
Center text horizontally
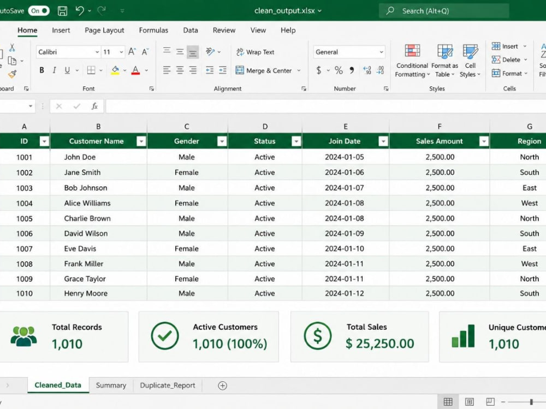(180, 70)
